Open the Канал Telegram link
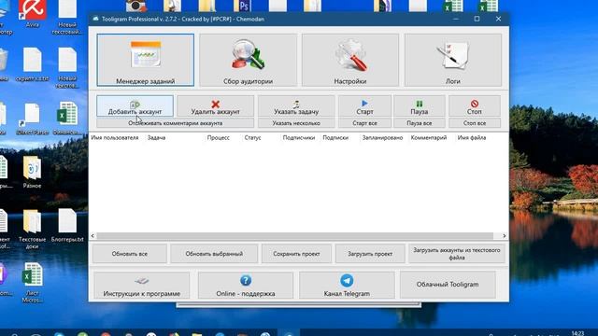This screenshot has height=336, width=598. point(347,285)
